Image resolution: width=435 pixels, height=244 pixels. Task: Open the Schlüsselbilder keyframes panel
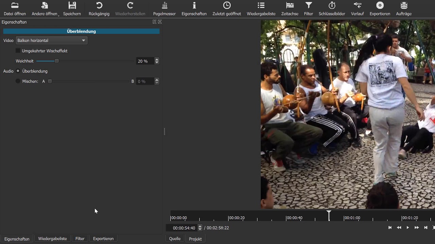tap(332, 9)
